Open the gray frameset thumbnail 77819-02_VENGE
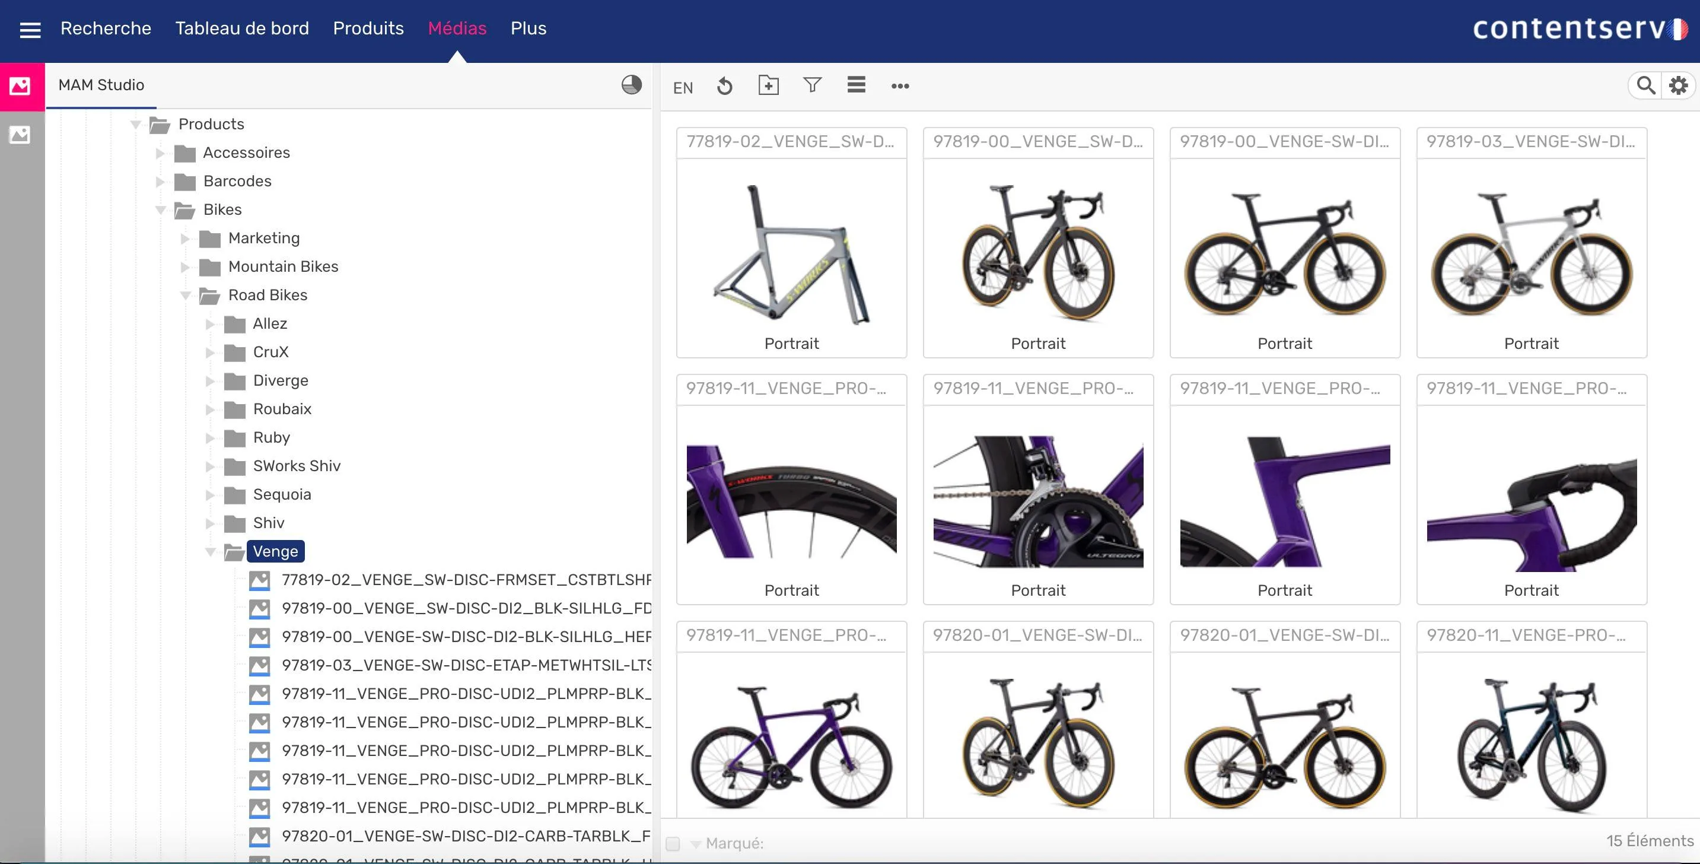This screenshot has height=864, width=1700. tap(791, 255)
